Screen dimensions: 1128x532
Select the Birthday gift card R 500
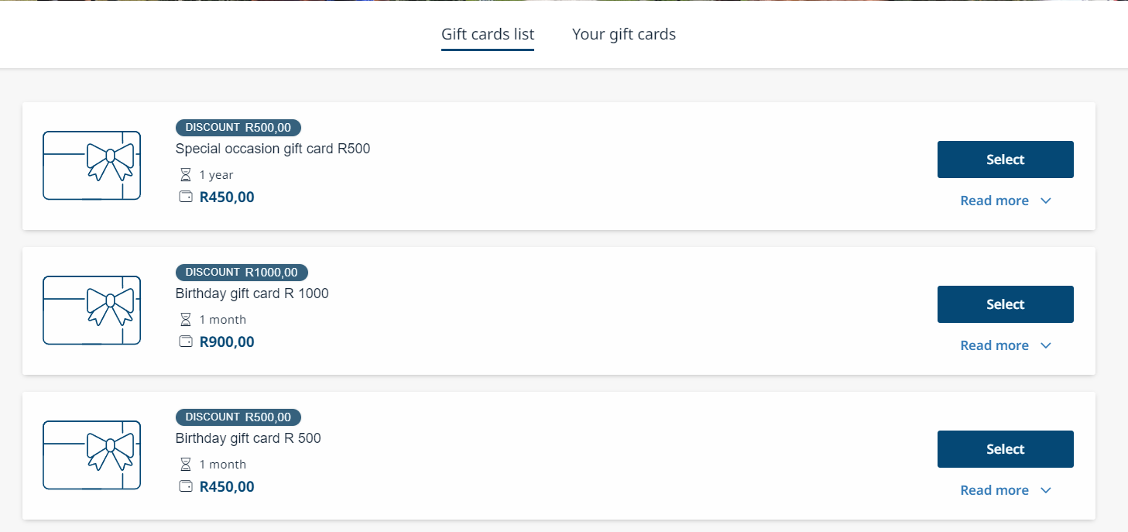click(1005, 449)
